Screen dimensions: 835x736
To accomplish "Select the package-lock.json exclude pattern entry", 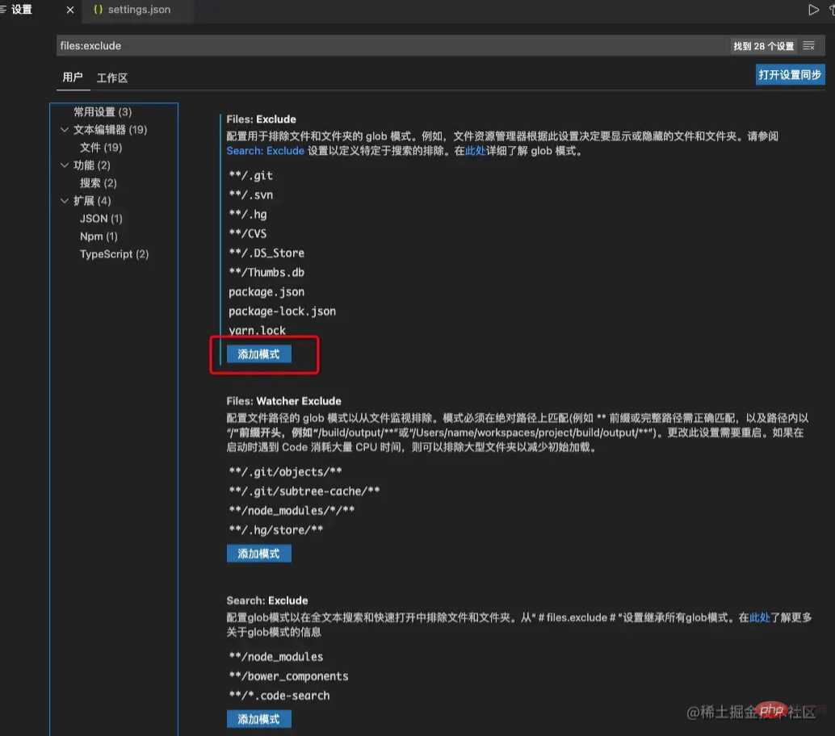I will tap(282, 312).
